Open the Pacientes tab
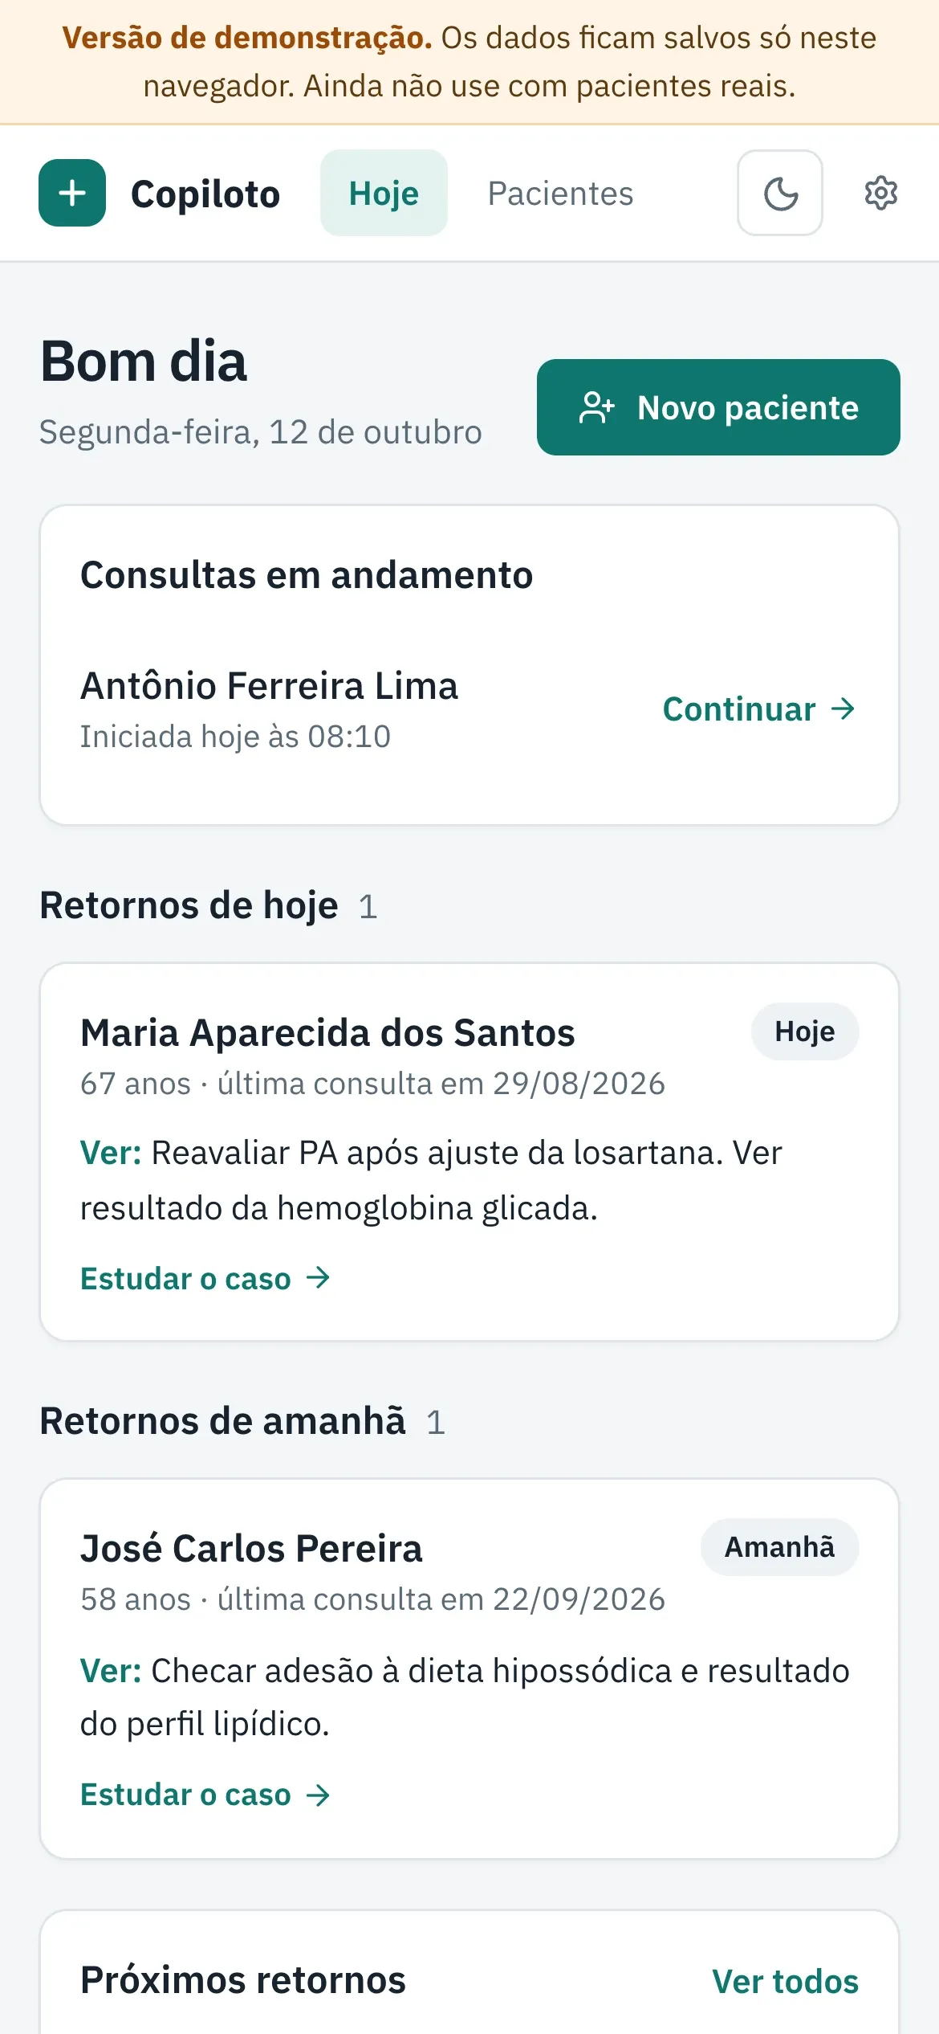 click(x=560, y=193)
